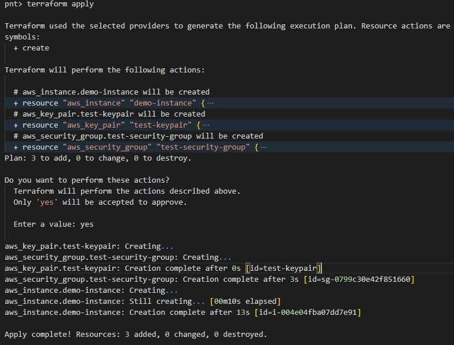
Task: Click the bracketed id=test-keypair text
Action: pyautogui.click(x=284, y=268)
